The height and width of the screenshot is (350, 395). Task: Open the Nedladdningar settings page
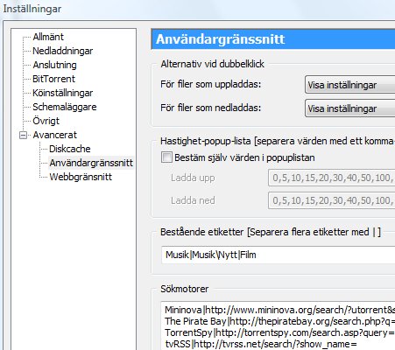pyautogui.click(x=63, y=51)
